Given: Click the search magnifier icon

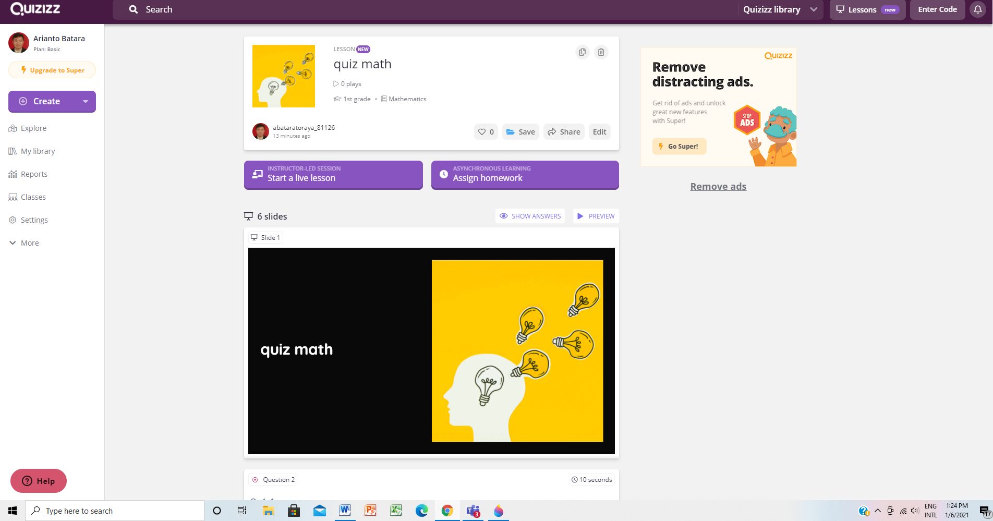Looking at the screenshot, I should point(134,9).
